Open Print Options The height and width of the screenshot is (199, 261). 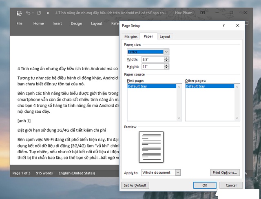pyautogui.click(x=224, y=173)
